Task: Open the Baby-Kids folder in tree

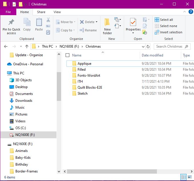Action: pos(20,158)
